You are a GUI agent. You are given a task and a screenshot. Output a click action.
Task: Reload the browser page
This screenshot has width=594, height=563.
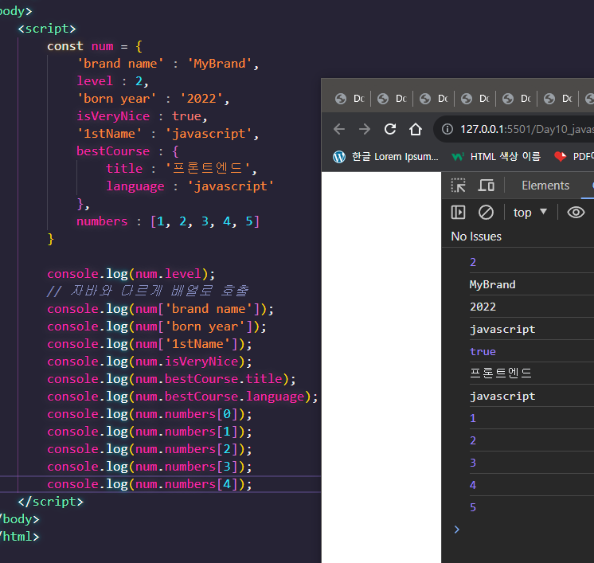(x=390, y=129)
